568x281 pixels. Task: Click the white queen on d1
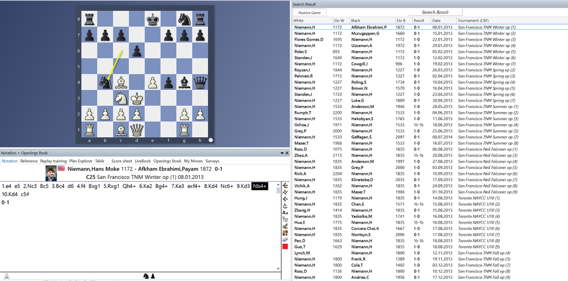click(137, 130)
